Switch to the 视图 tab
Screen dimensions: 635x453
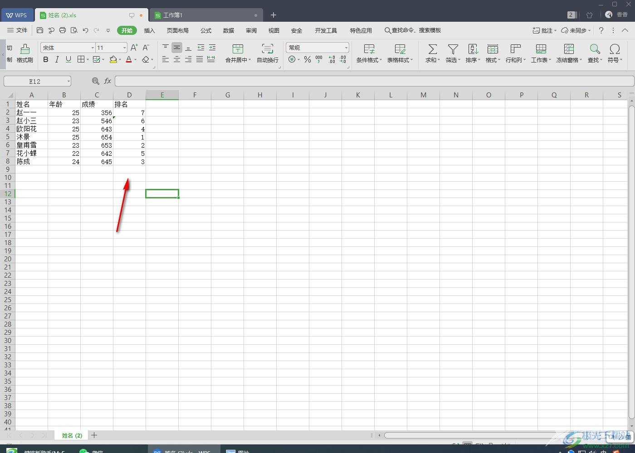(274, 30)
